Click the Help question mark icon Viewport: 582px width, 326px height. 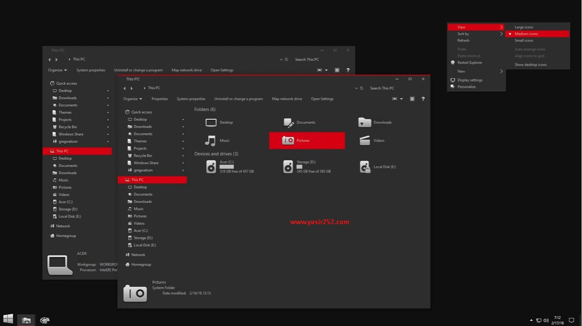click(x=422, y=99)
